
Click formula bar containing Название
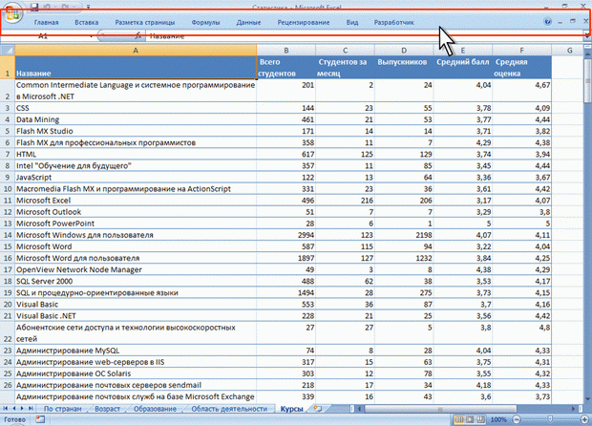[x=366, y=36]
